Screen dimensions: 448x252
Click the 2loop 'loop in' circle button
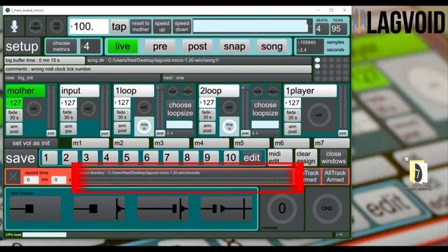tap(229, 126)
